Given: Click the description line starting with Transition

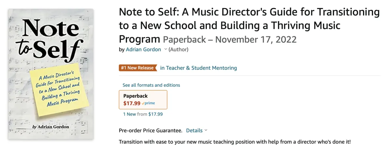Looking at the screenshot, I should (235, 142).
